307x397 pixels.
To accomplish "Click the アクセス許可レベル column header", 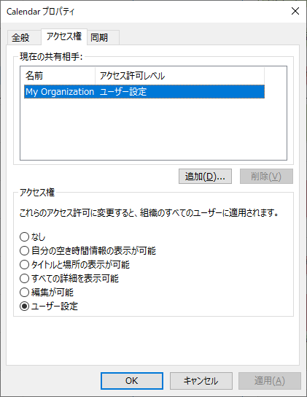I will [179, 76].
